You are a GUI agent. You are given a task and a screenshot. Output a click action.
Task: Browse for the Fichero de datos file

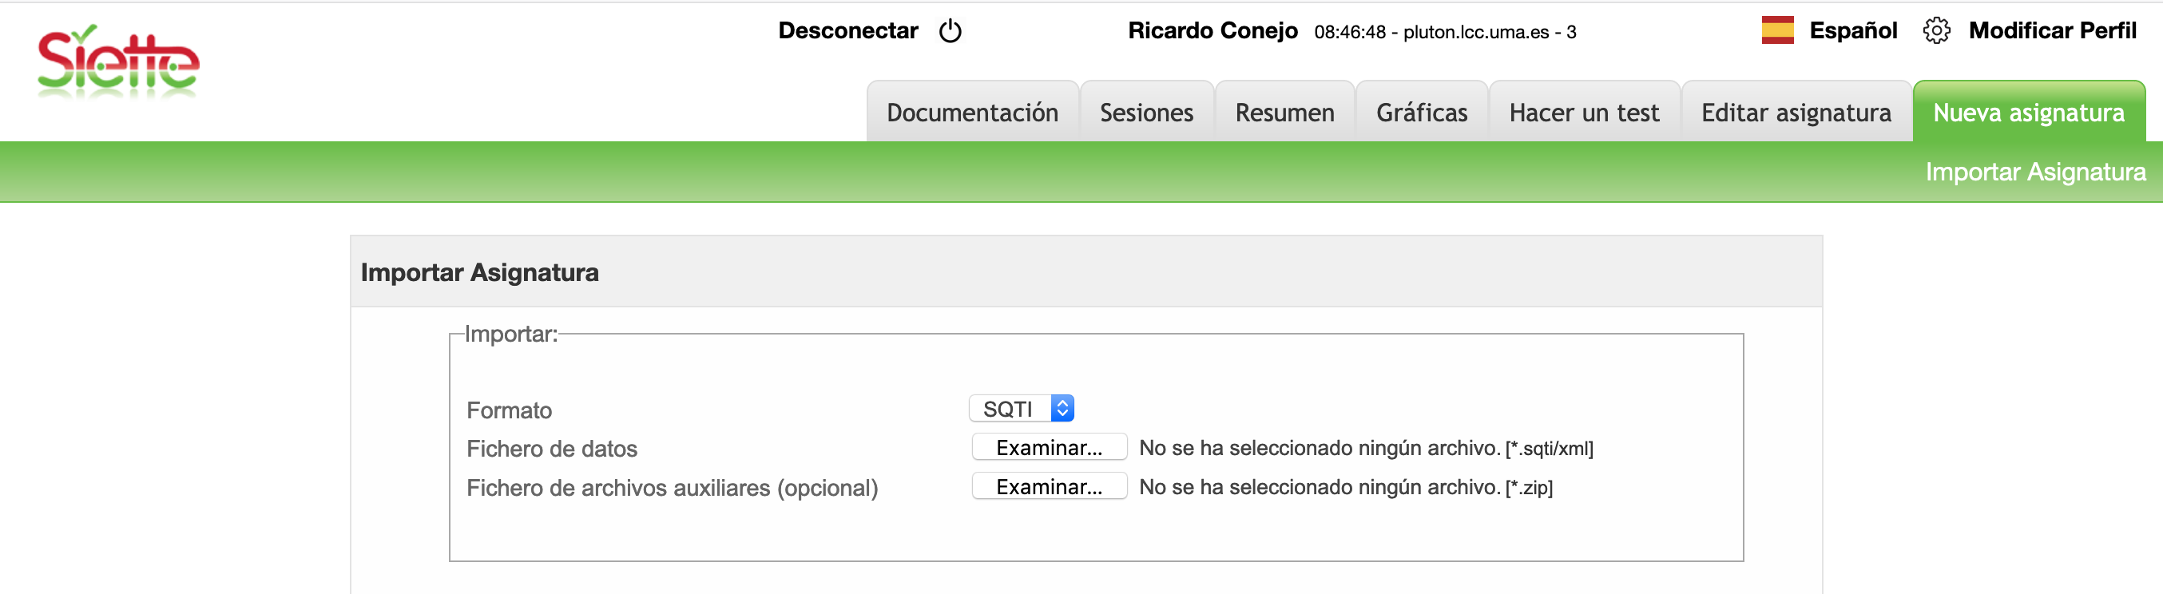click(x=1048, y=447)
